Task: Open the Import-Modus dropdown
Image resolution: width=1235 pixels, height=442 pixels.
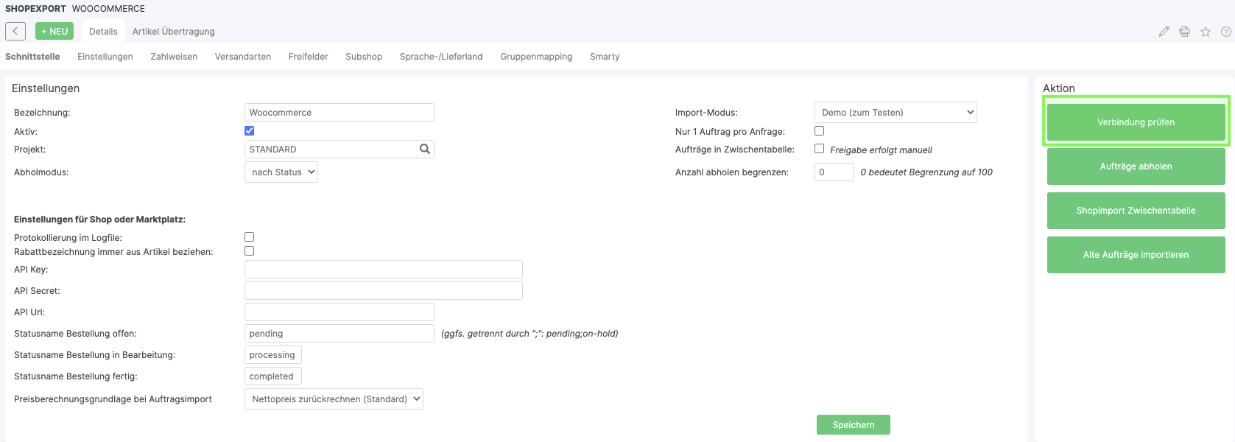Action: [x=896, y=112]
